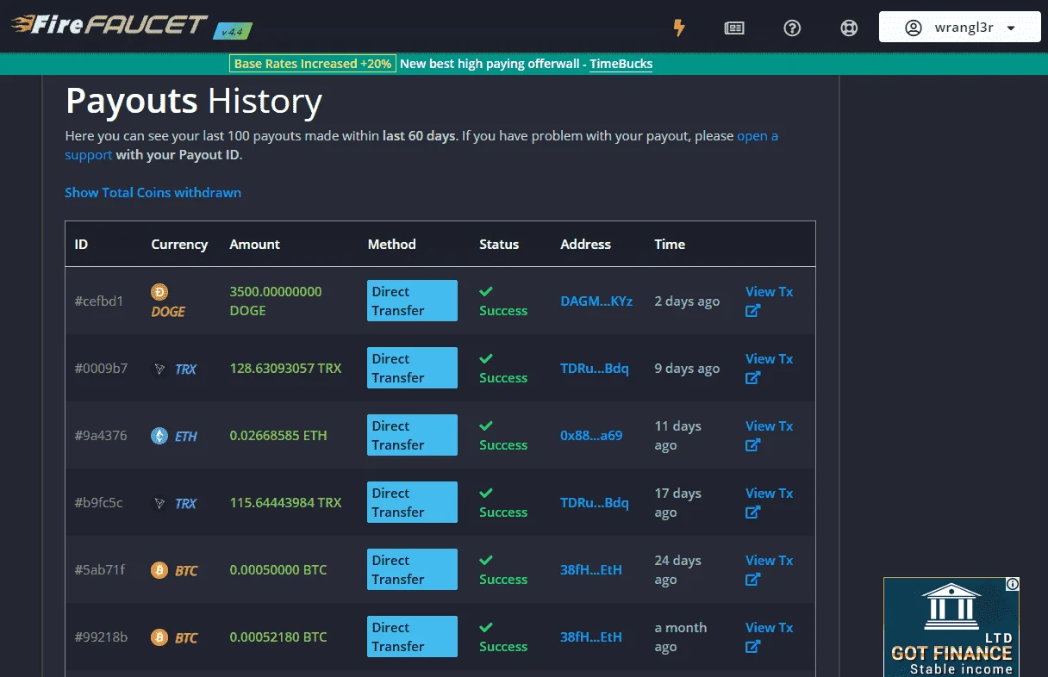Select payout ID #99218b

point(101,637)
